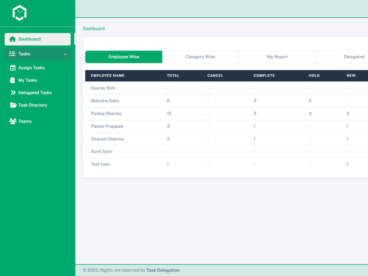Select the Employee Wise tab
368x276 pixels.
tap(124, 57)
